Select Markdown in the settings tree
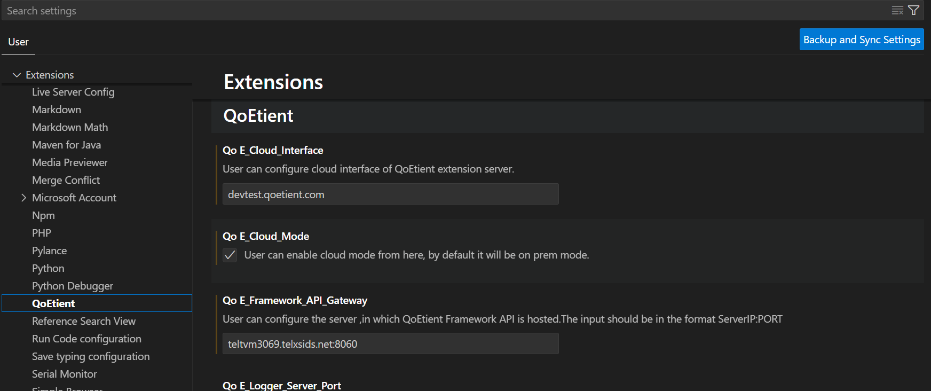Viewport: 931px width, 391px height. pos(57,110)
